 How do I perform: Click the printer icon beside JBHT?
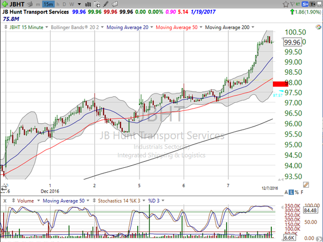pos(30,4)
